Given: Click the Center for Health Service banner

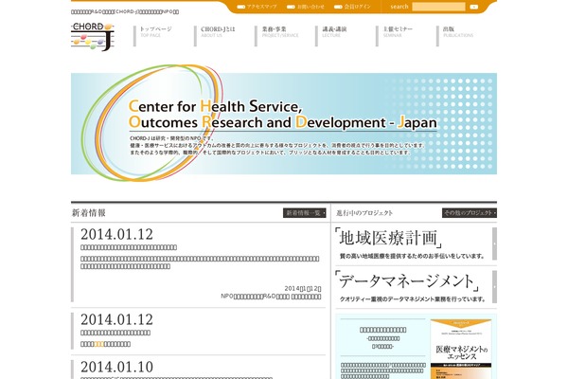Looking at the screenshot, I should [284, 123].
